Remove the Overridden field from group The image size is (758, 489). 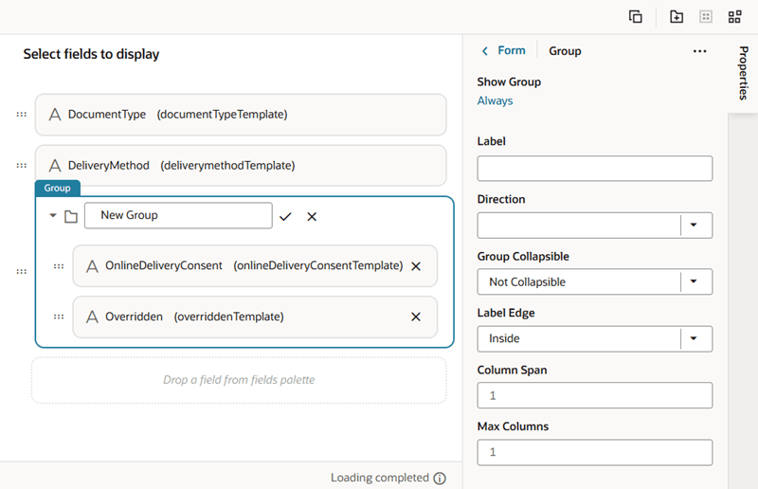415,317
